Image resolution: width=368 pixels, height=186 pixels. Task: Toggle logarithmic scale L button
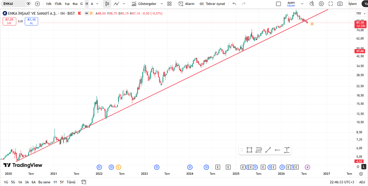[364, 167]
